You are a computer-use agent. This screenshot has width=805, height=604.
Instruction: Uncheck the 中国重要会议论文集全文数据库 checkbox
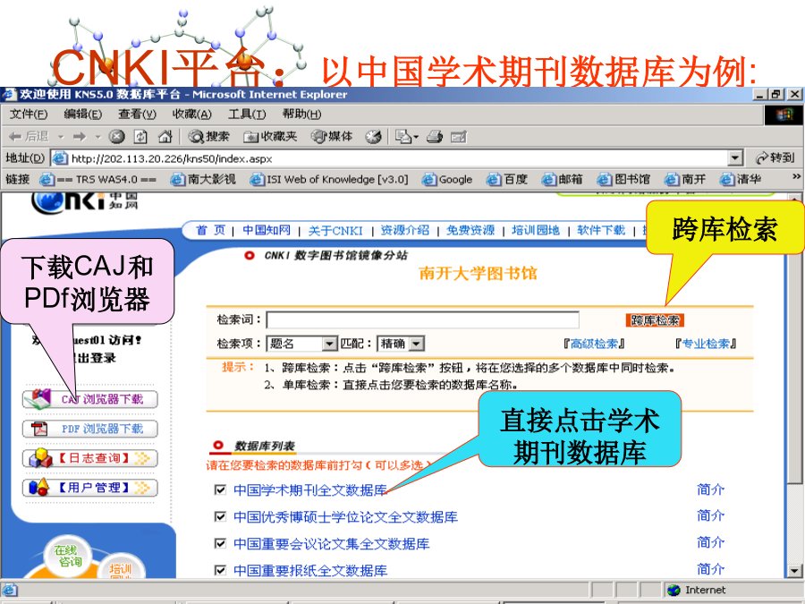click(x=220, y=543)
